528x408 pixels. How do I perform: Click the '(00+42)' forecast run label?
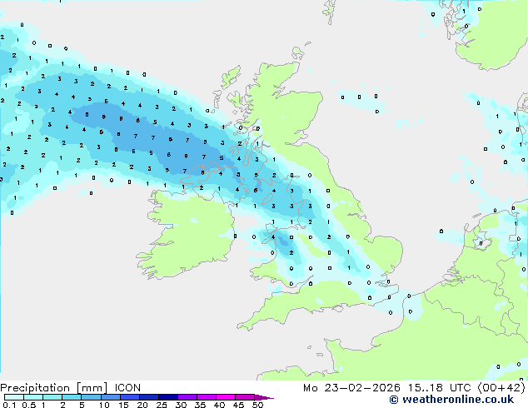tap(501, 388)
